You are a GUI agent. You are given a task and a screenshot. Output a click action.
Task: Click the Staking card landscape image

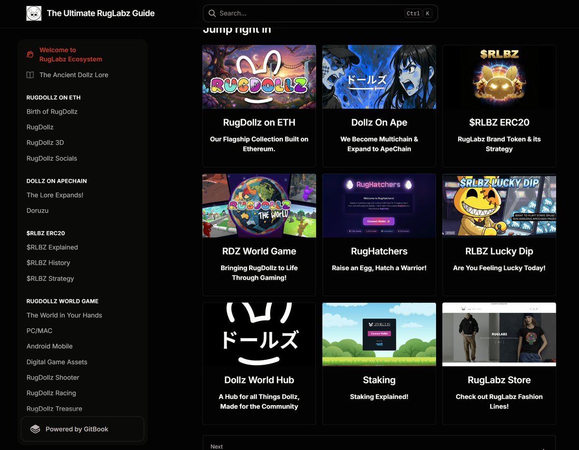379,334
